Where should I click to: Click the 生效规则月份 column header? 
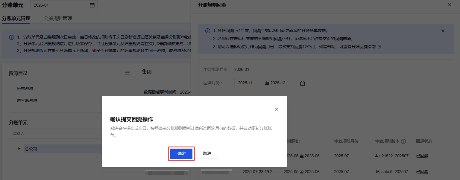coord(346,141)
